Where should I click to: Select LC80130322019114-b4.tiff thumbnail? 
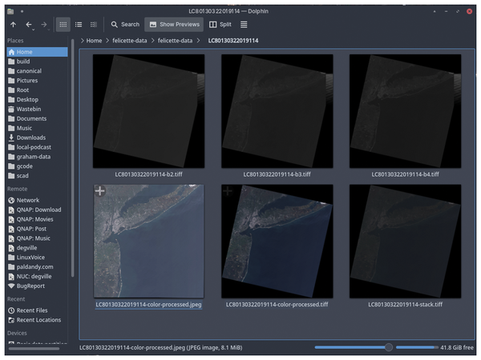click(x=405, y=111)
